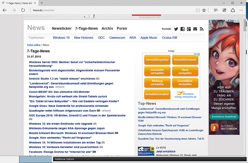Screen dimensions: 248x163
Task: Open the RSS feed icon
Action: pos(201,29)
